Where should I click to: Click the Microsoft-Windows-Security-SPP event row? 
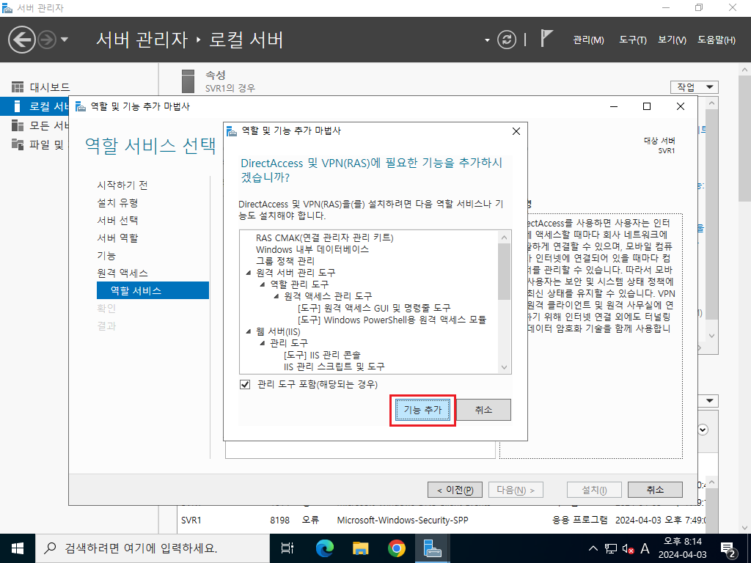[443, 520]
